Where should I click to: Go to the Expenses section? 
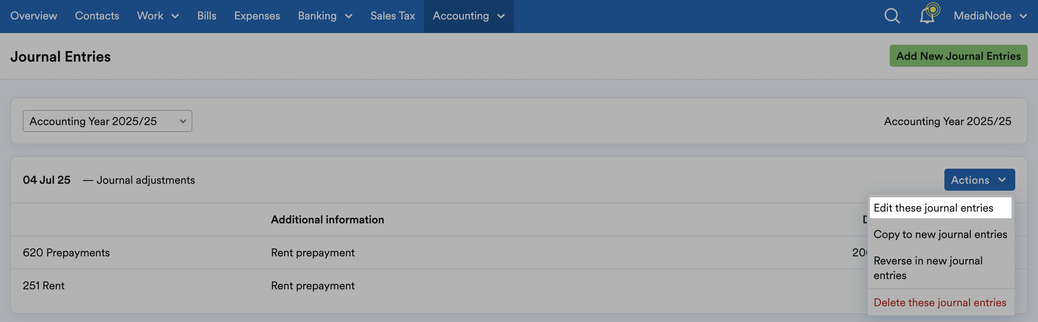(257, 16)
